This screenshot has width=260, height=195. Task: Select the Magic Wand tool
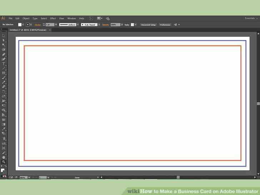pyautogui.click(x=4, y=45)
